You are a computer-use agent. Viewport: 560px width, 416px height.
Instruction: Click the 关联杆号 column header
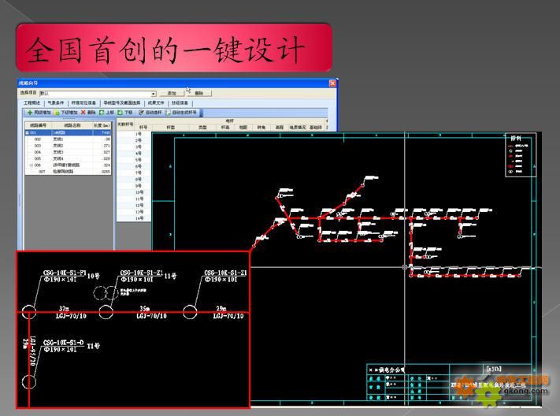tap(125, 124)
